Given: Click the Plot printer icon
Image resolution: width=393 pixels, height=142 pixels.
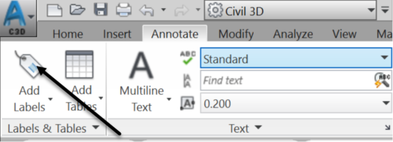Looking at the screenshot, I should (x=124, y=10).
